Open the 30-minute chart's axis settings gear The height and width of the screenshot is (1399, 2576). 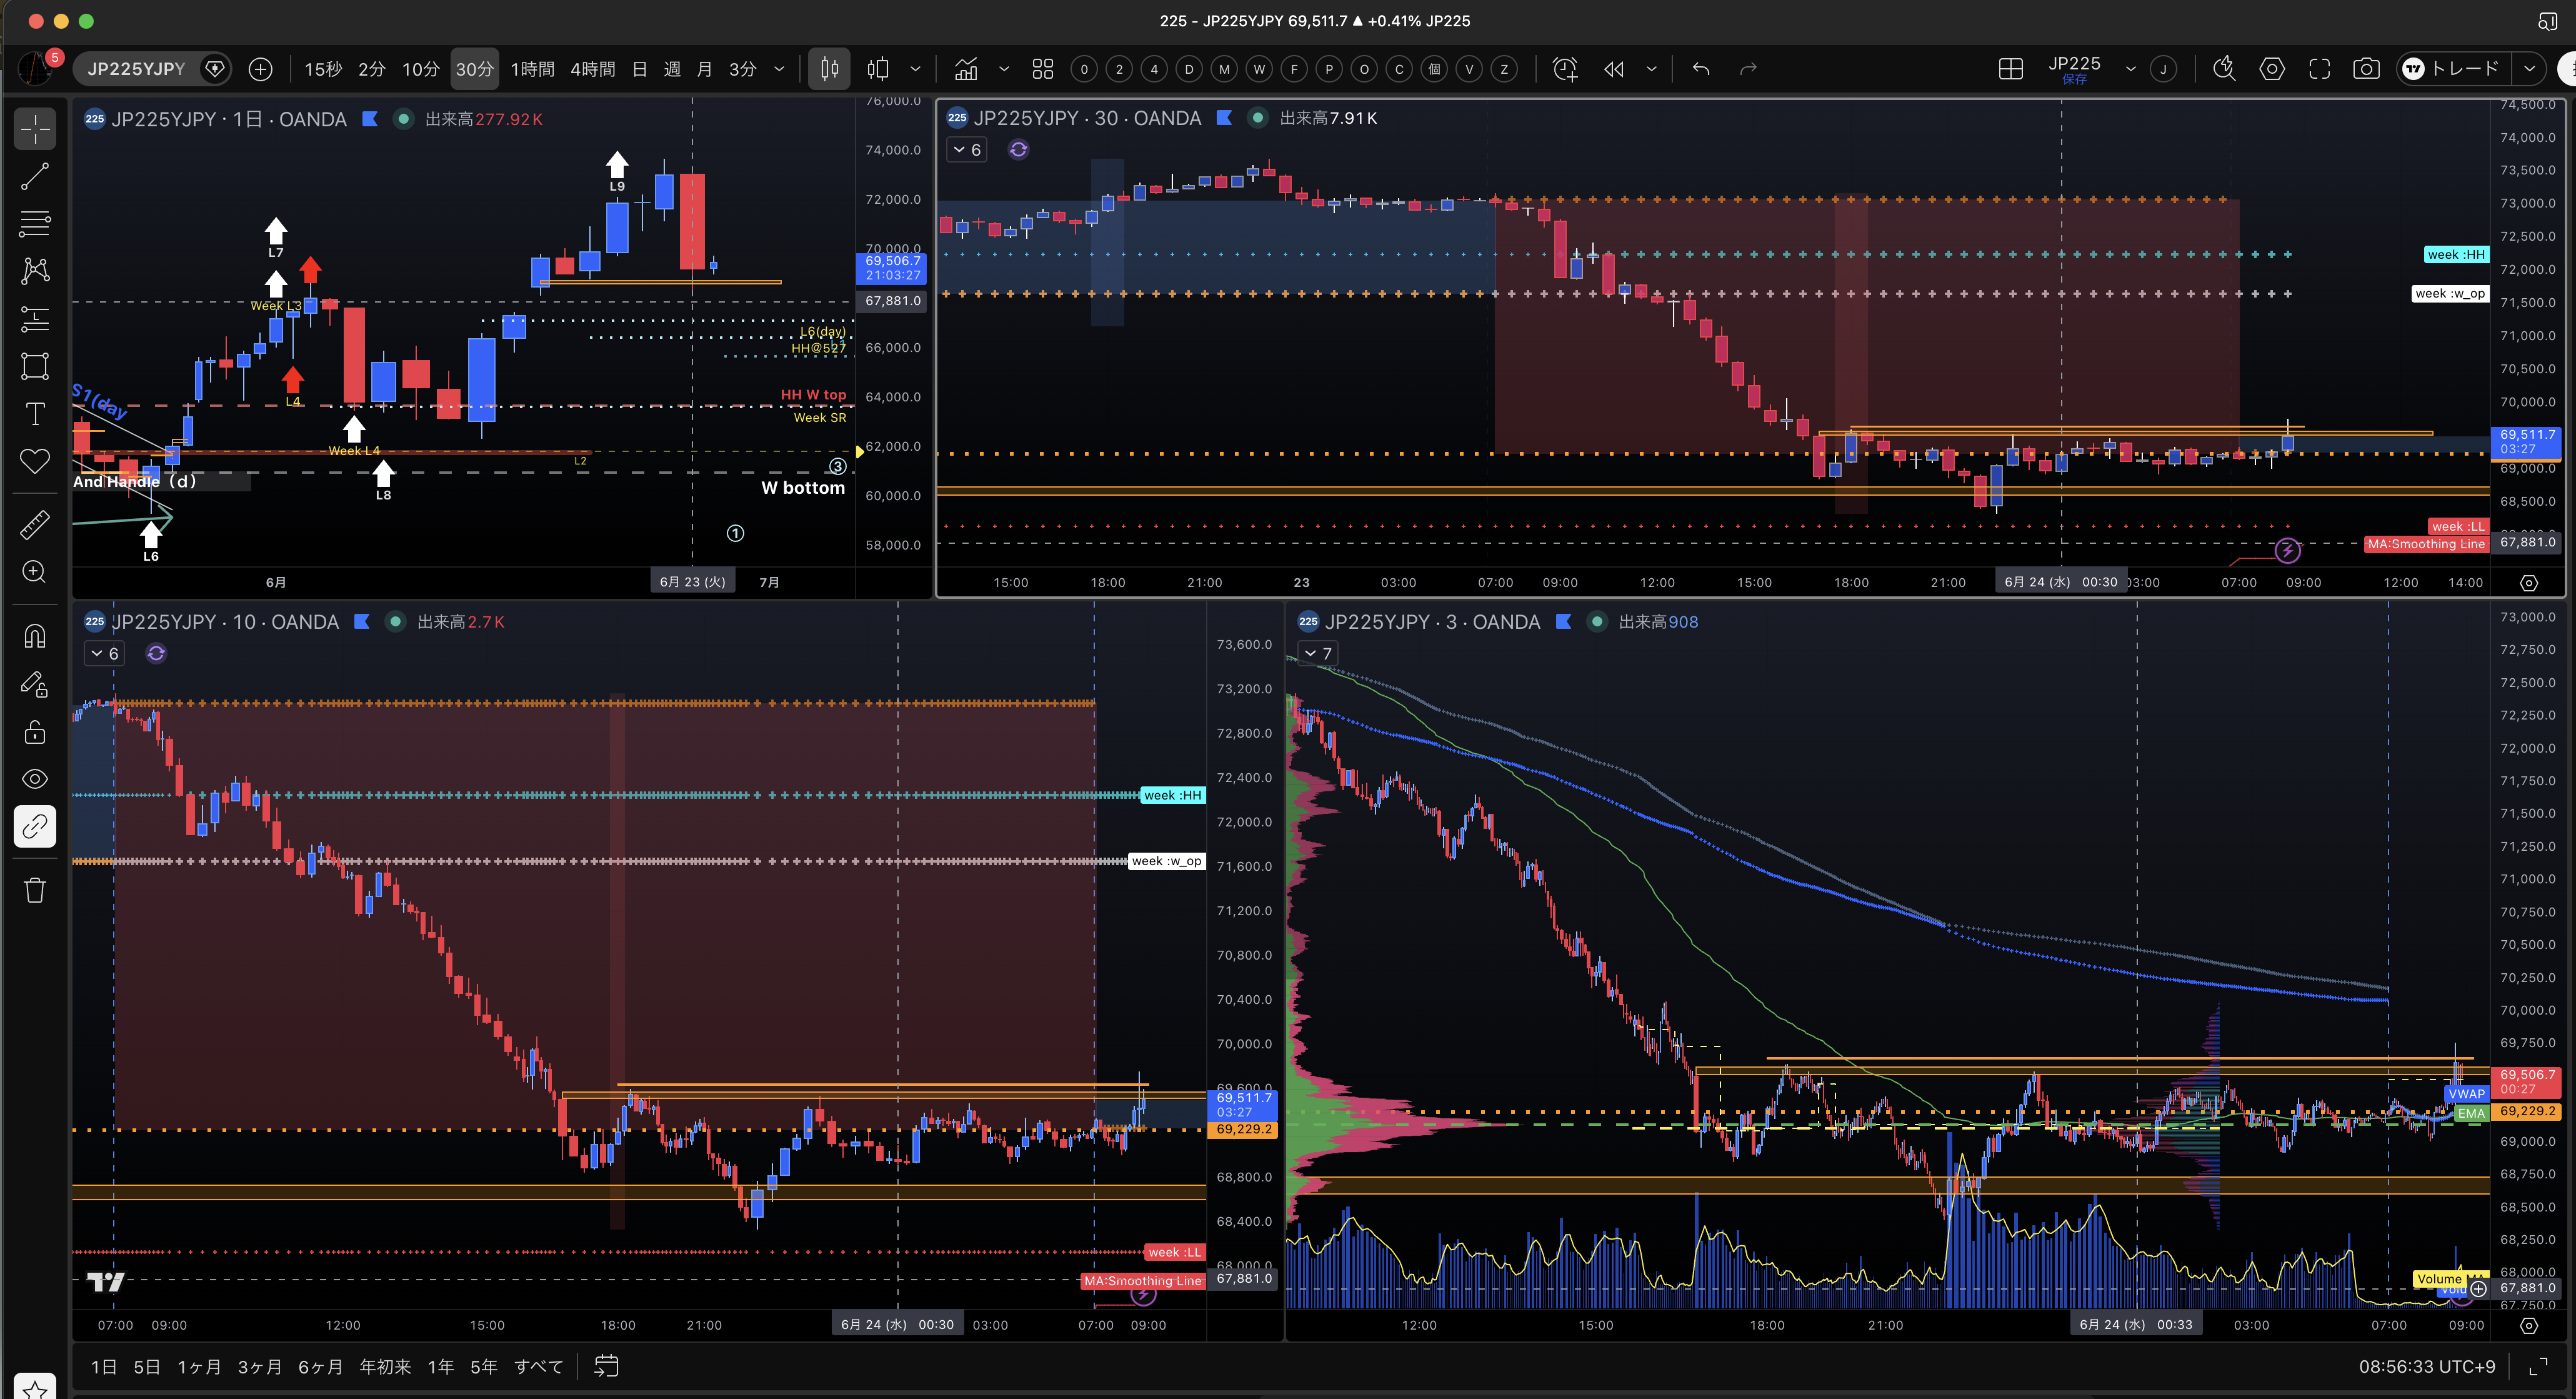click(2529, 583)
